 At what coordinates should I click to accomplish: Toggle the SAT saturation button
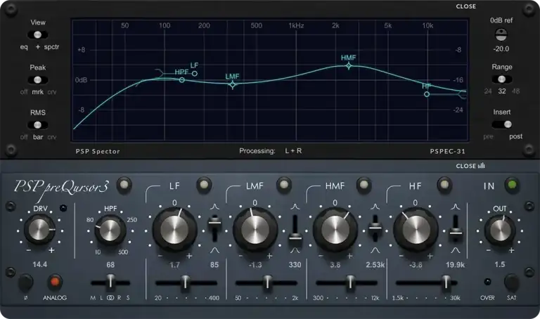click(511, 282)
